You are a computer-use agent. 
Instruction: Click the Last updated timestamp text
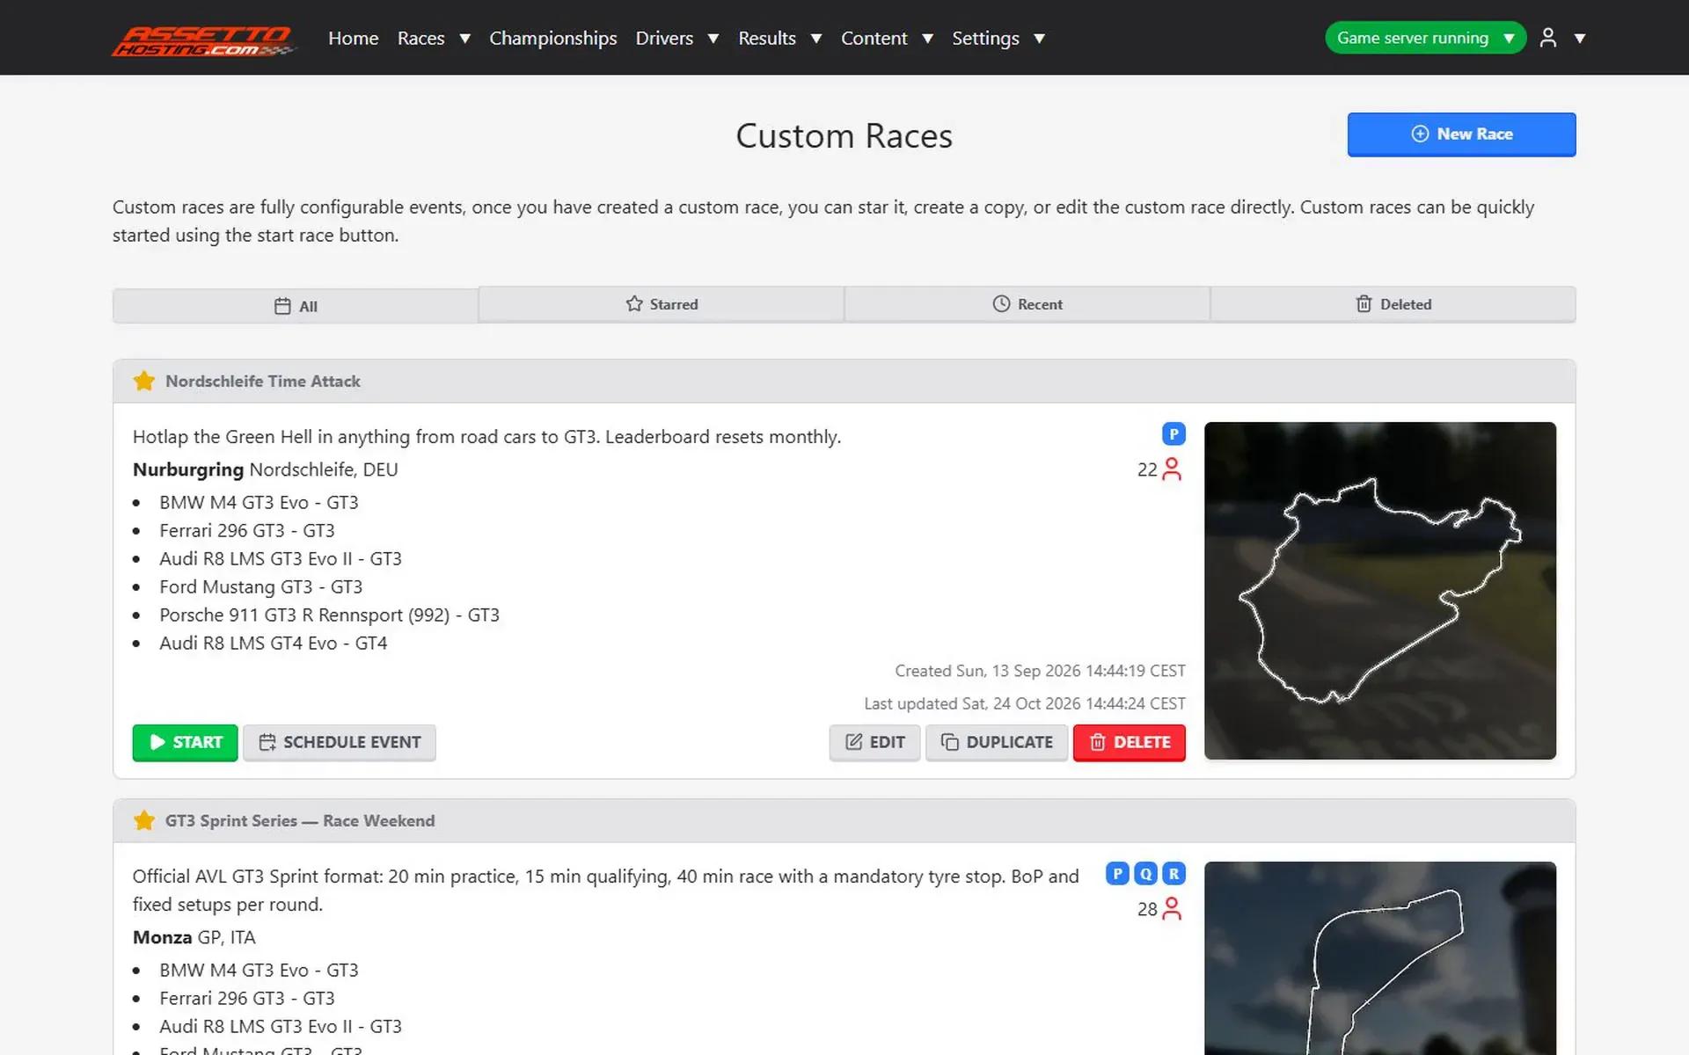click(1025, 703)
